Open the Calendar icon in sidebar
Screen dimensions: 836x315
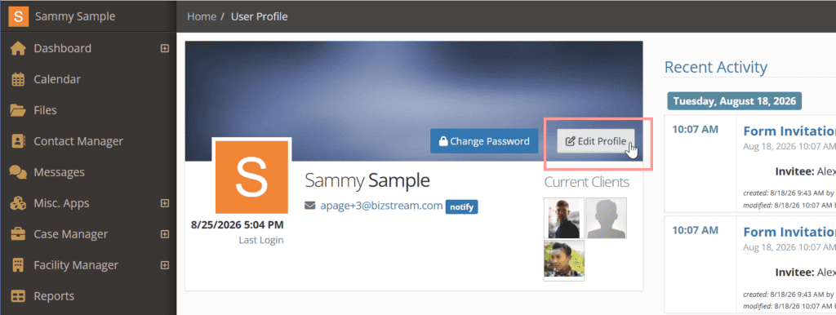[x=18, y=79]
